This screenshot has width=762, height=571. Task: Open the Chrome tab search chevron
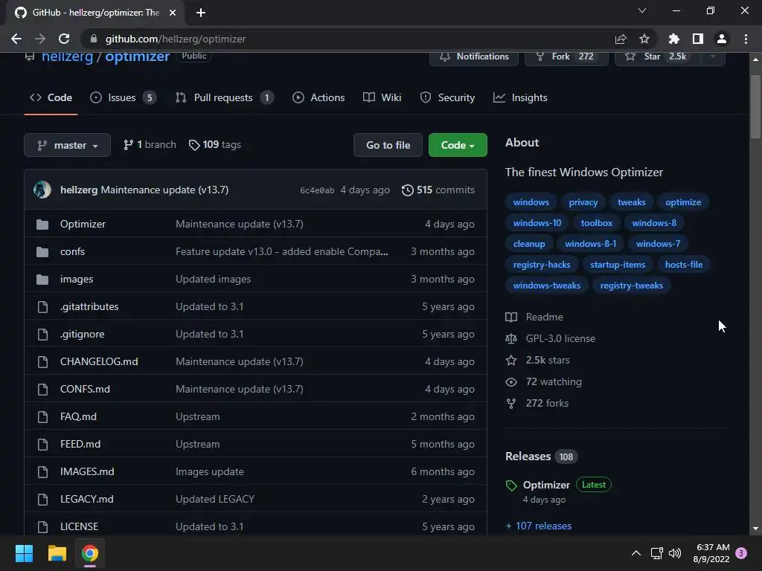(x=642, y=10)
